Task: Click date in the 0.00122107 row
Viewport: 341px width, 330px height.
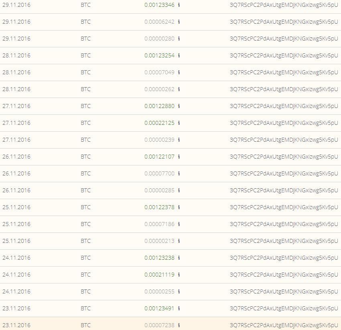Action: (16, 157)
